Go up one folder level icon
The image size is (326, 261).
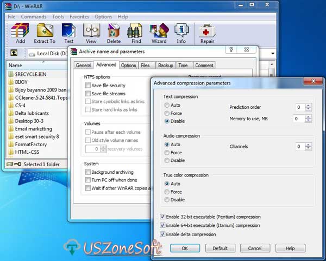pos(14,53)
